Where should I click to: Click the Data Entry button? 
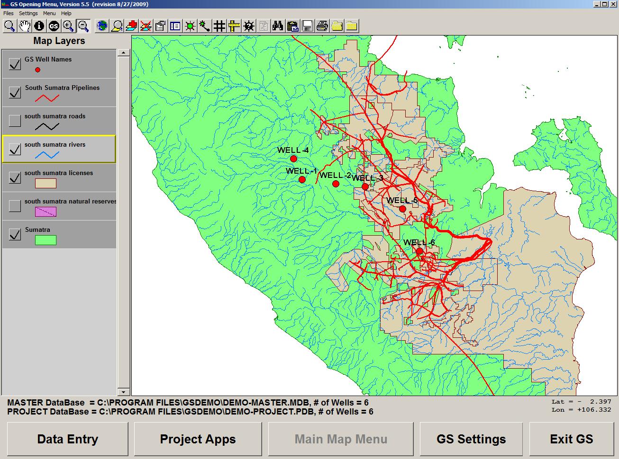67,439
